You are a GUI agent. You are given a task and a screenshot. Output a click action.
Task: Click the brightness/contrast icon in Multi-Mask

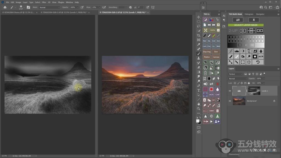[x=243, y=51]
